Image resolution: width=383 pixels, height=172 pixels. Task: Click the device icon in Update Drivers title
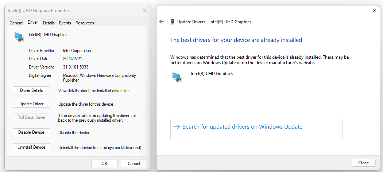click(173, 22)
